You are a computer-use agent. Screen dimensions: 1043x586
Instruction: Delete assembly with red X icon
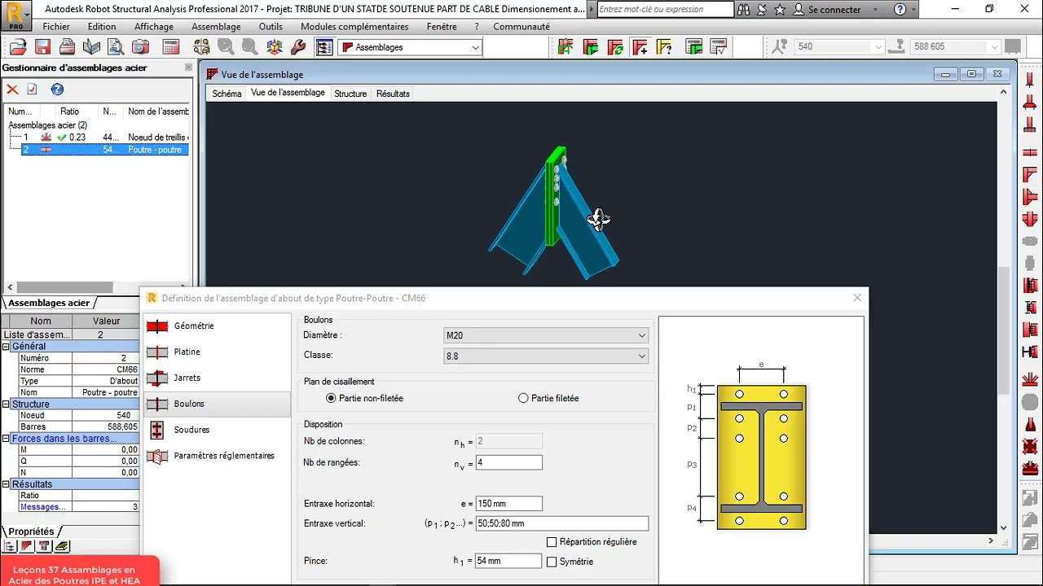[12, 90]
